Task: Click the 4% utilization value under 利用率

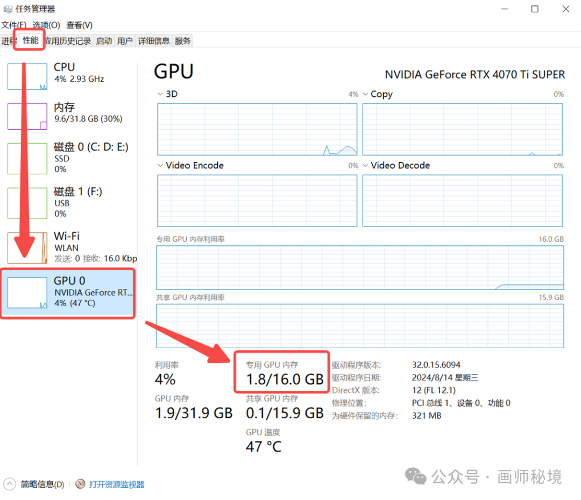Action: click(165, 379)
